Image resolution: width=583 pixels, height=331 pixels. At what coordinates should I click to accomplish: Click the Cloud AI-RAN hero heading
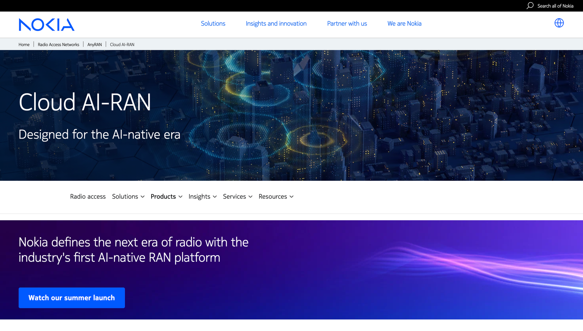[85, 102]
